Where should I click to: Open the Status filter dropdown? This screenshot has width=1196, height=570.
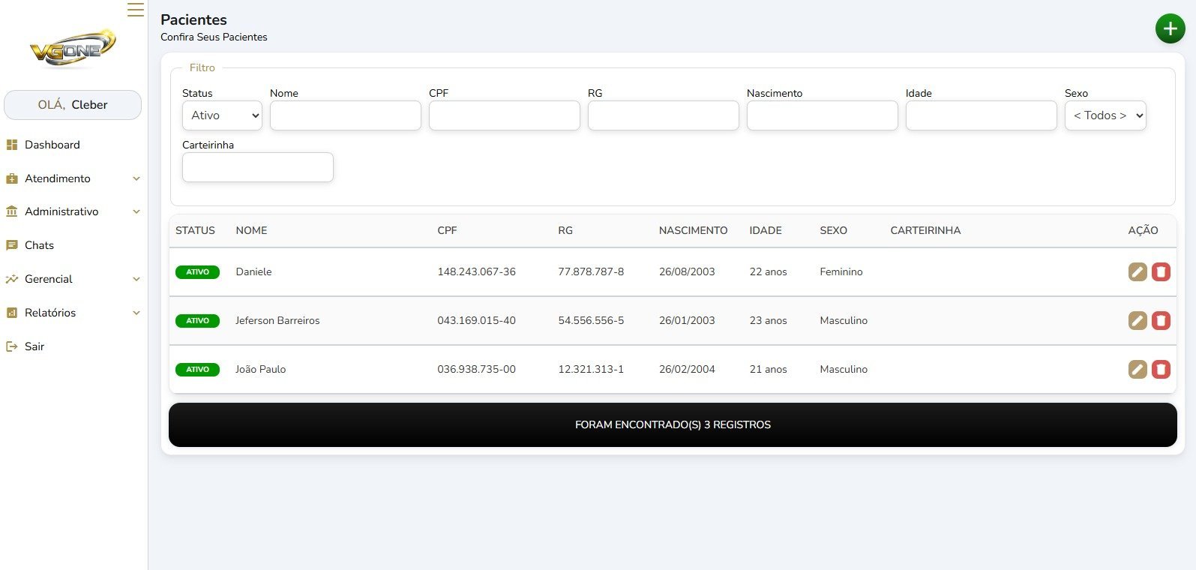point(222,115)
